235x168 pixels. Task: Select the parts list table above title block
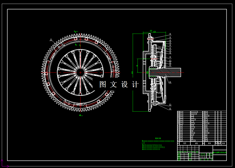click(202, 128)
